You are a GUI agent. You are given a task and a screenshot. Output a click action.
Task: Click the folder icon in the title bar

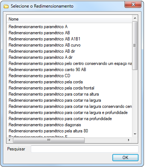point(6,6)
